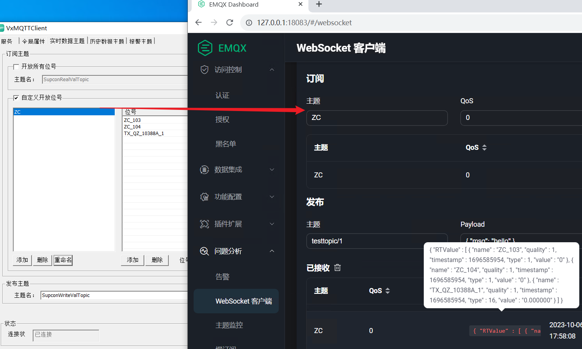Click the 17:58:08 received timestamp
Screen dimensions: 582x349
coord(562,336)
